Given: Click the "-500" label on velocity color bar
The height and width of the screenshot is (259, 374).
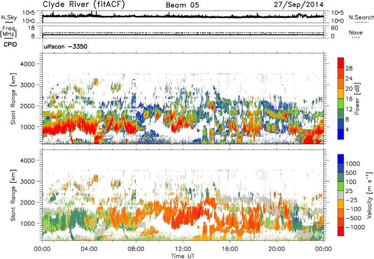Looking at the screenshot, I should 353,218.
